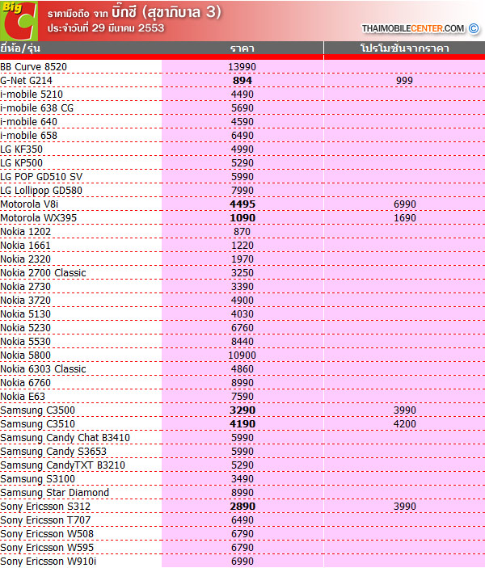Screen dimensions: 485x568
Task: Click the price 870
Action: click(242, 232)
